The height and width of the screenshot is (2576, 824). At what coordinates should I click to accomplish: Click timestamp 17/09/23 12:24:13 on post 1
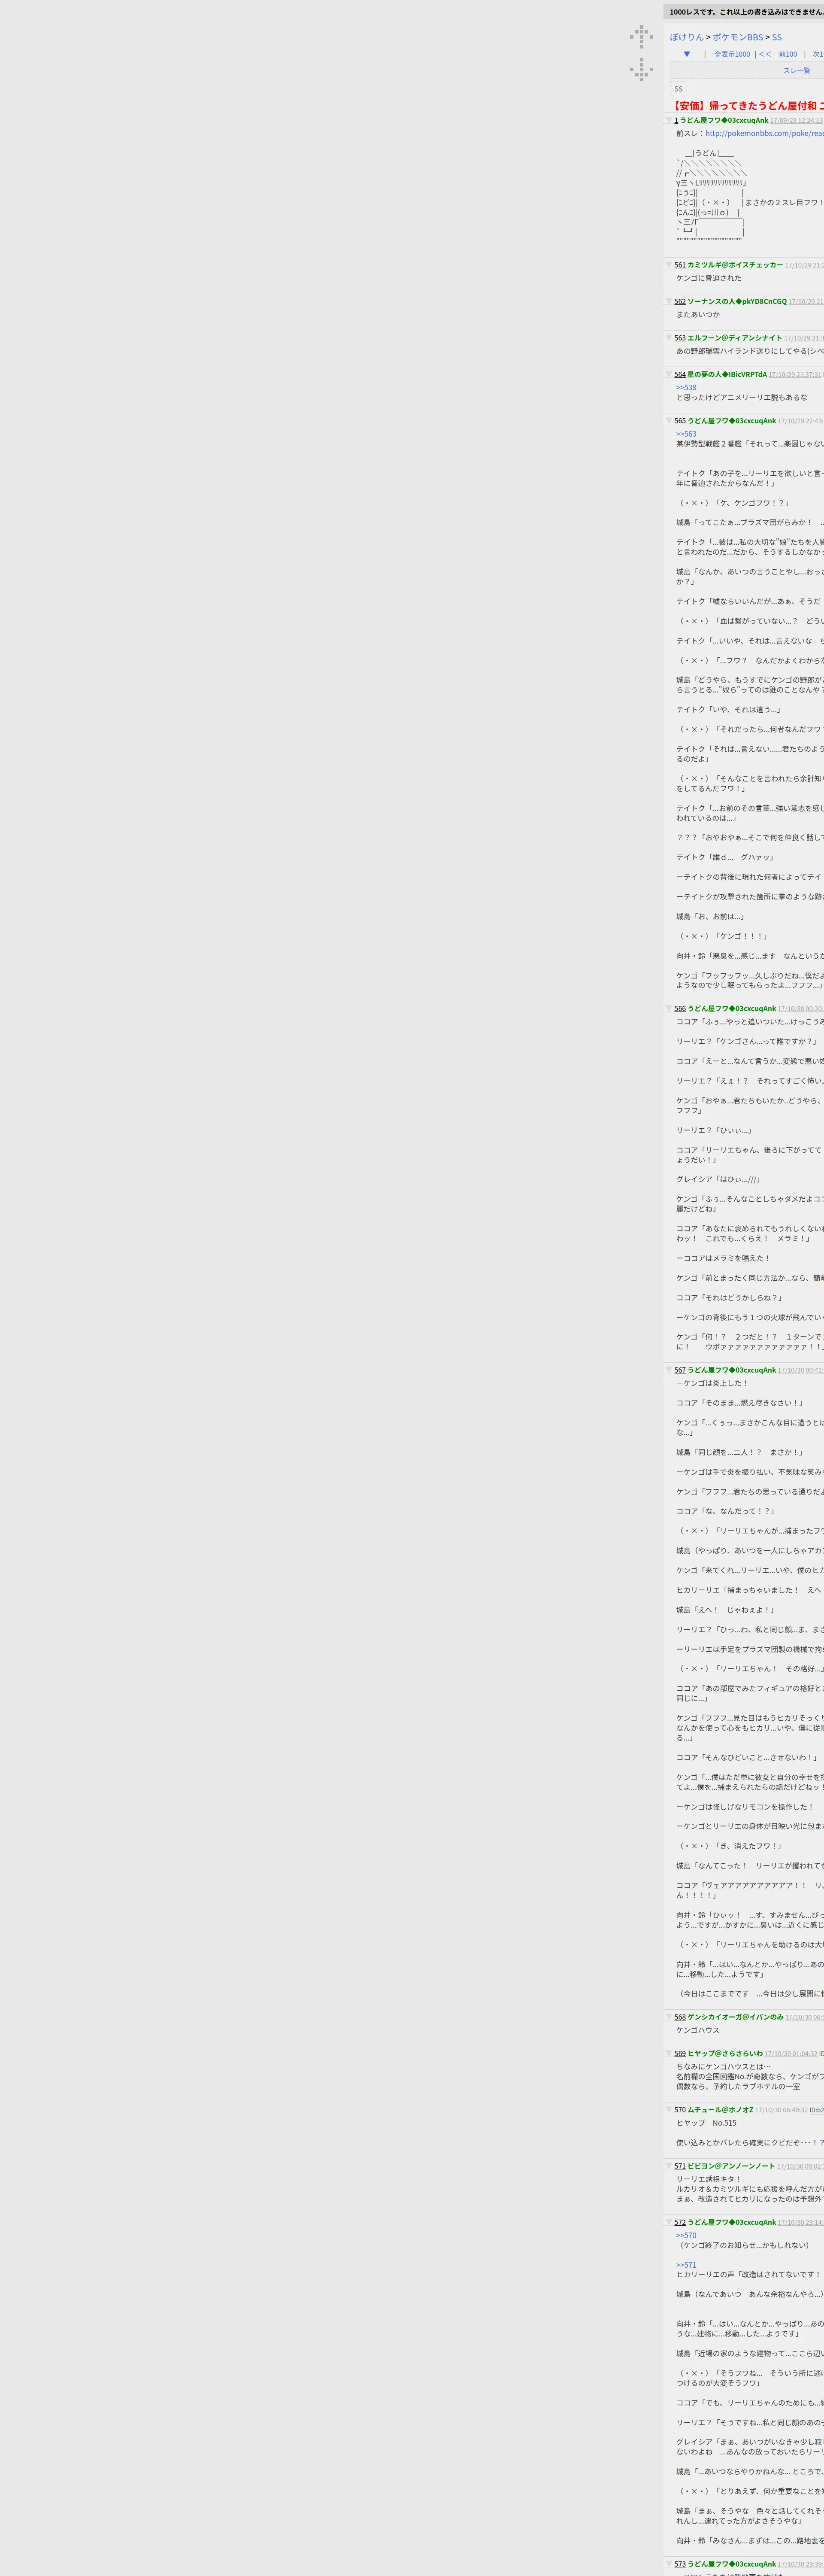(x=797, y=120)
